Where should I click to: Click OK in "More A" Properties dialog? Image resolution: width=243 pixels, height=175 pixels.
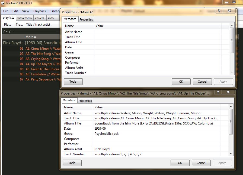click(x=181, y=82)
